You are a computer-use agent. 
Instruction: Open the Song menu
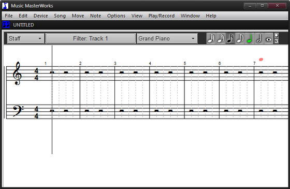tap(60, 16)
